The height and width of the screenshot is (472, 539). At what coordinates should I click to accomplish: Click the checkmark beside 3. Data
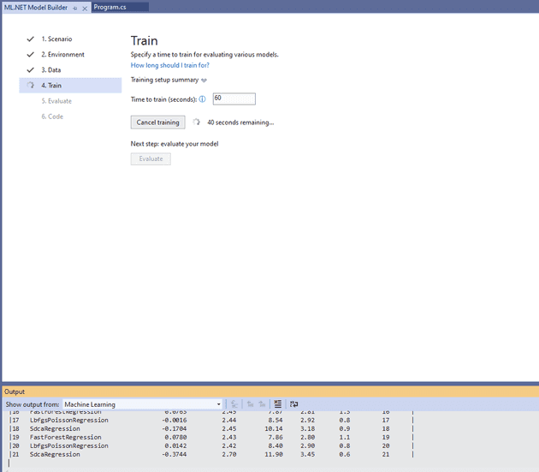click(x=31, y=70)
